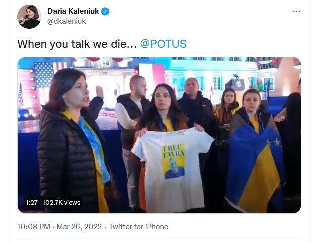Click the FREE TAYRA t-shirt in video

tap(173, 168)
